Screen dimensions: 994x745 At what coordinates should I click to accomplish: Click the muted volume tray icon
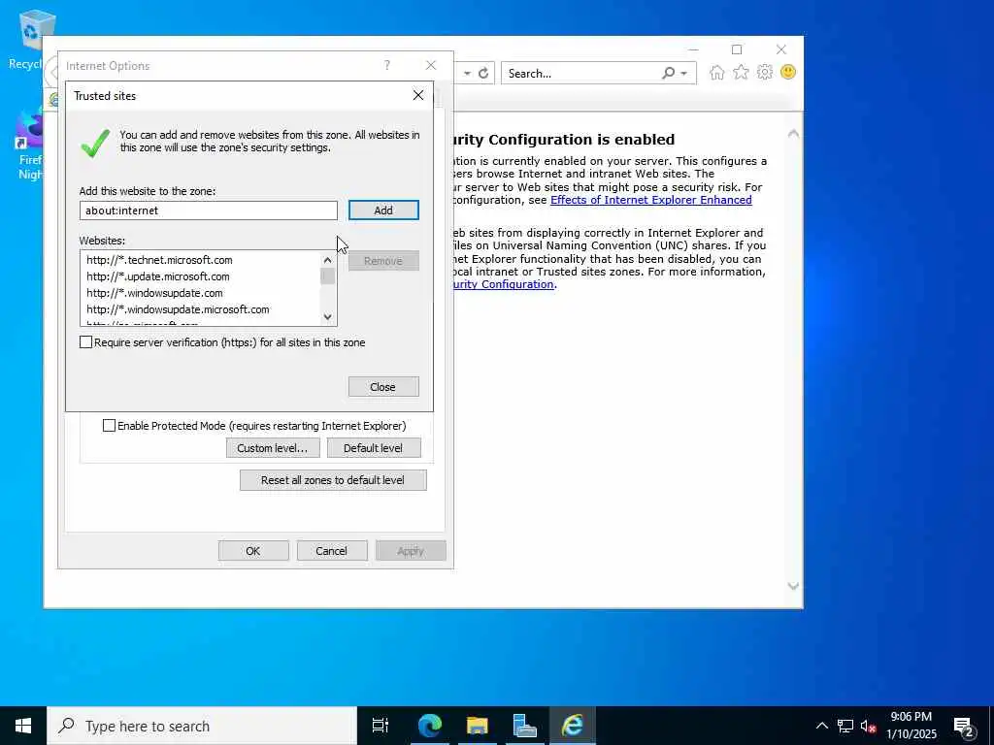coord(868,726)
